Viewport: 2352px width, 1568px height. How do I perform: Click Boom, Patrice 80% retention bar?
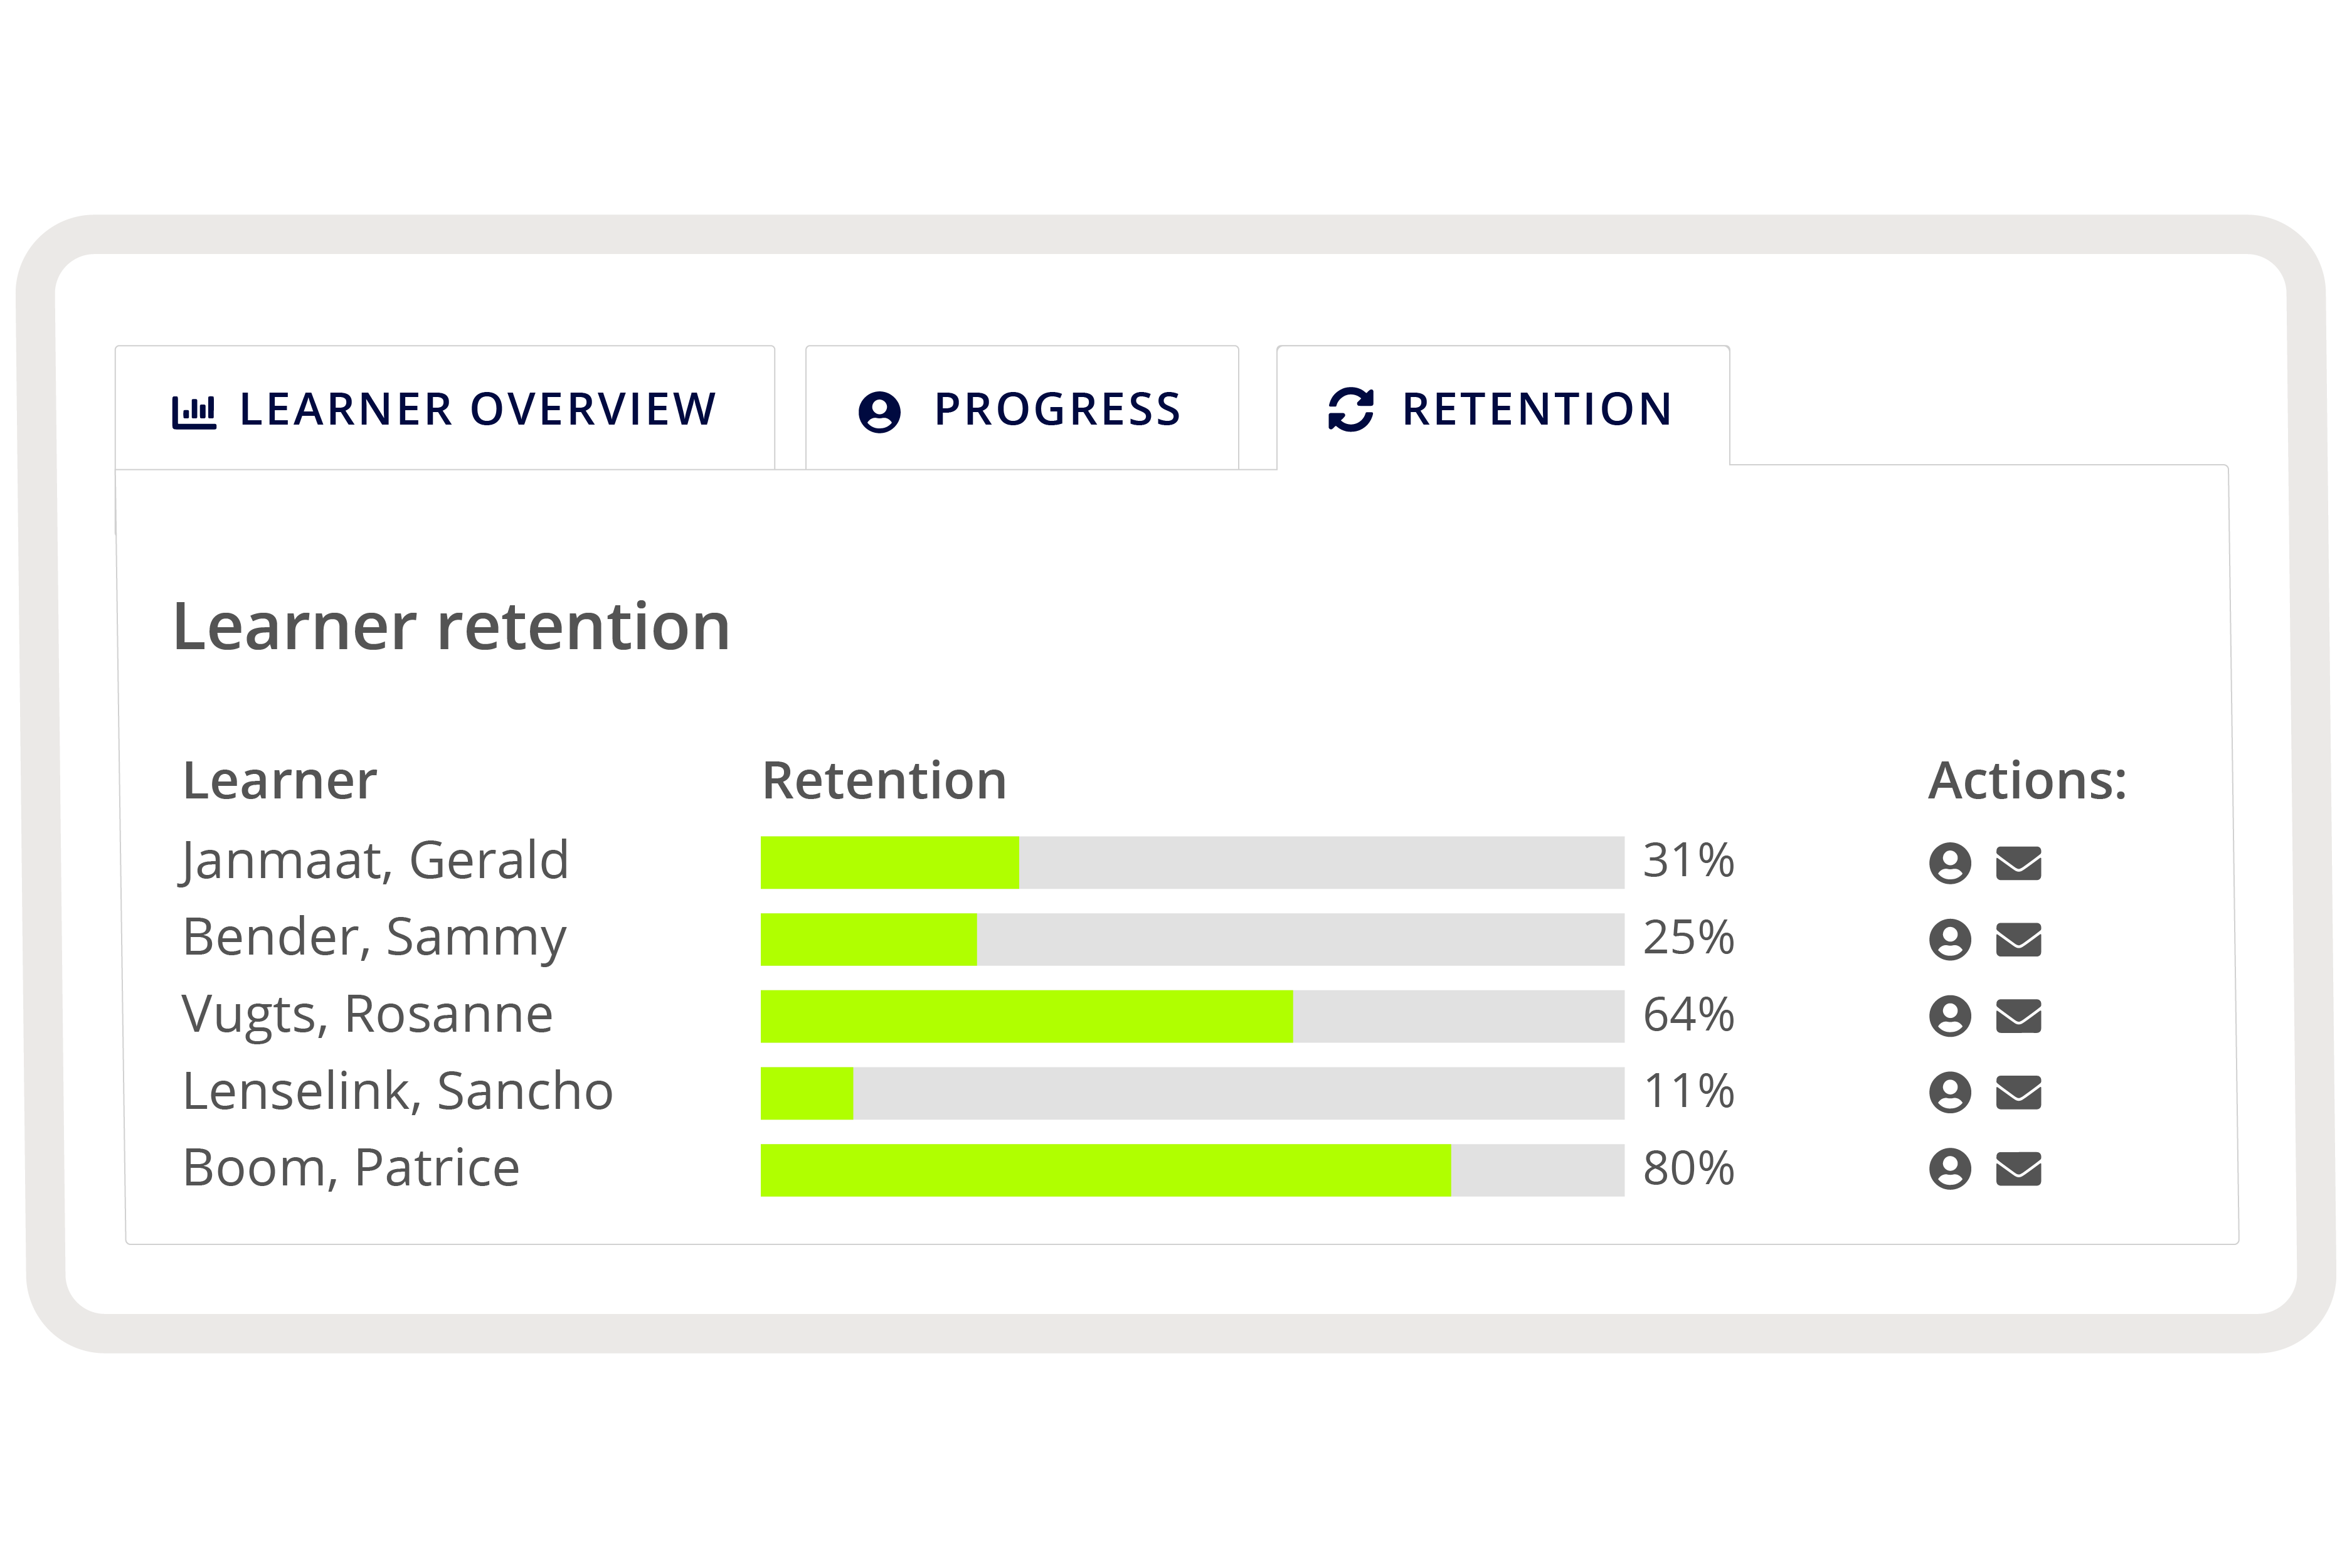(1191, 1170)
